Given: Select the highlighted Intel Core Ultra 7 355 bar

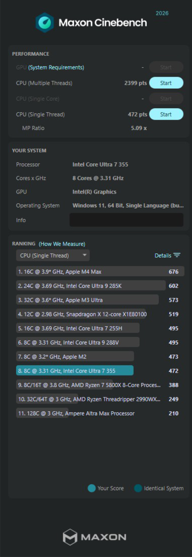Looking at the screenshot, I should pos(75,370).
